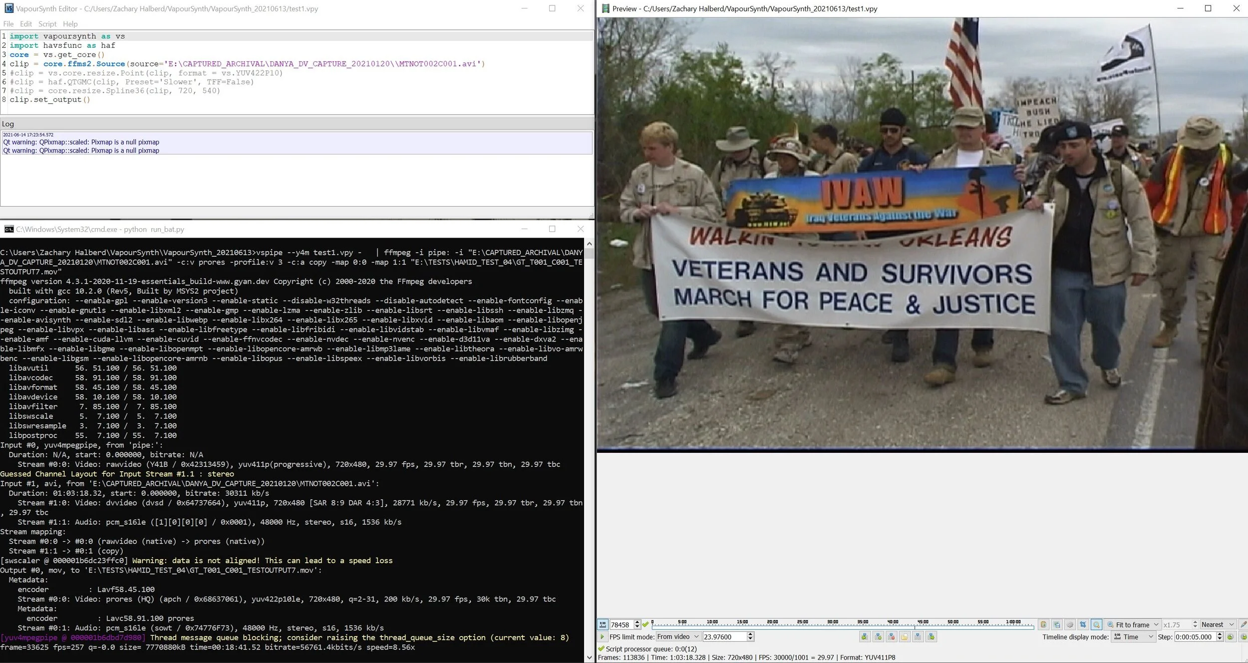Bookmark the current frame
This screenshot has height=663, width=1248.
click(878, 637)
